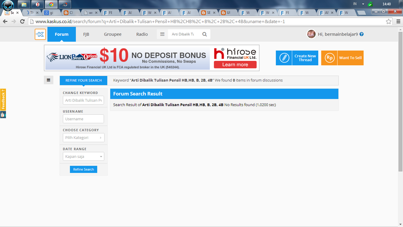403x227 pixels.
Task: Open the Feedback side tab
Action: click(x=3, y=100)
